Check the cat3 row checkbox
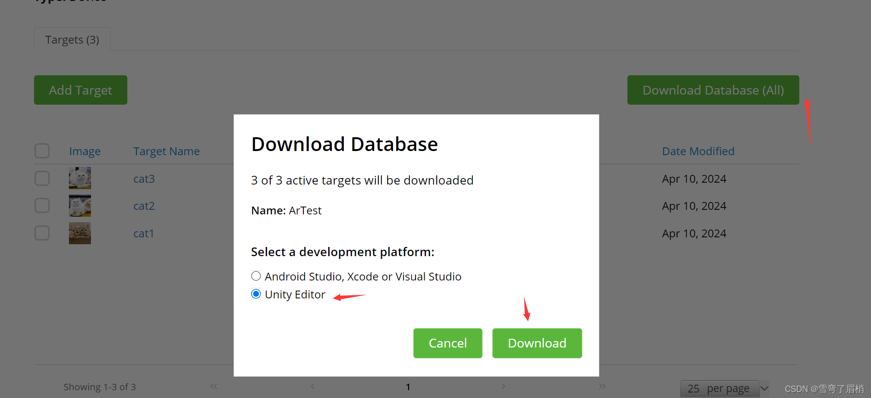 pos(42,178)
